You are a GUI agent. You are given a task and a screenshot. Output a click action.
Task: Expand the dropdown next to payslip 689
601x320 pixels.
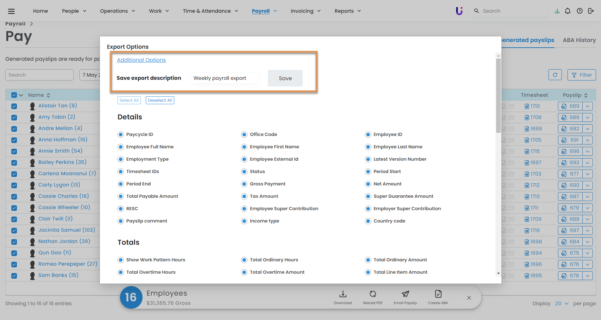[x=588, y=106]
